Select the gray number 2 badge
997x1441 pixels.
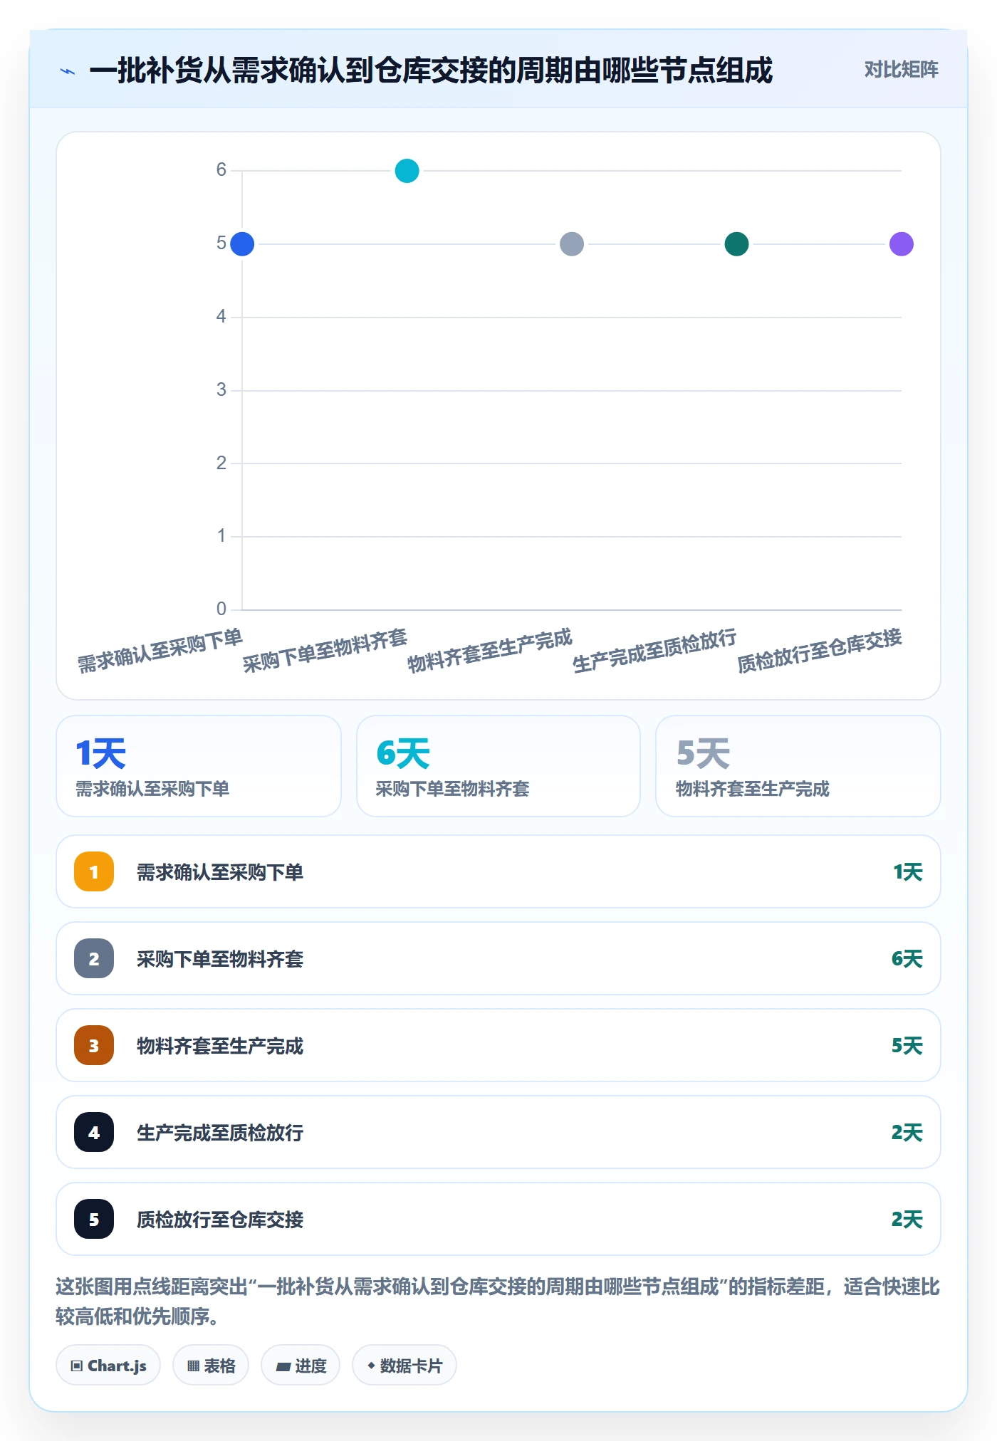[x=94, y=958]
